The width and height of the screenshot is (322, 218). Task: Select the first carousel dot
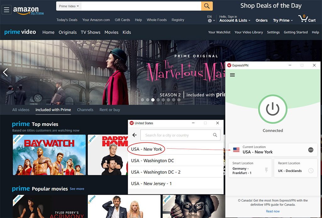142,100
